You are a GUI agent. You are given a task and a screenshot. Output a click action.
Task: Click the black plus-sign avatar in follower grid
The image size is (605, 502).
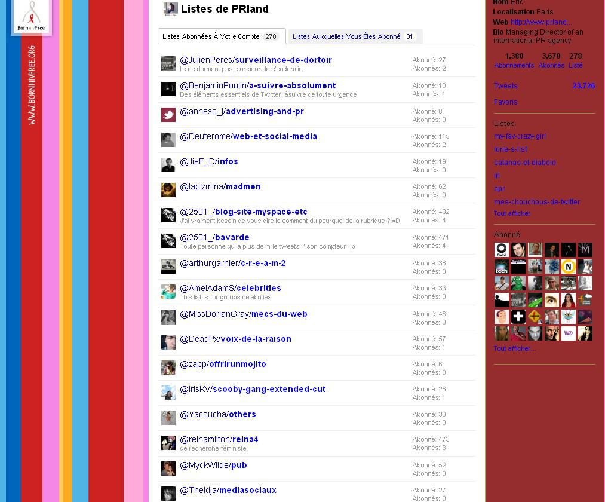pyautogui.click(x=518, y=317)
